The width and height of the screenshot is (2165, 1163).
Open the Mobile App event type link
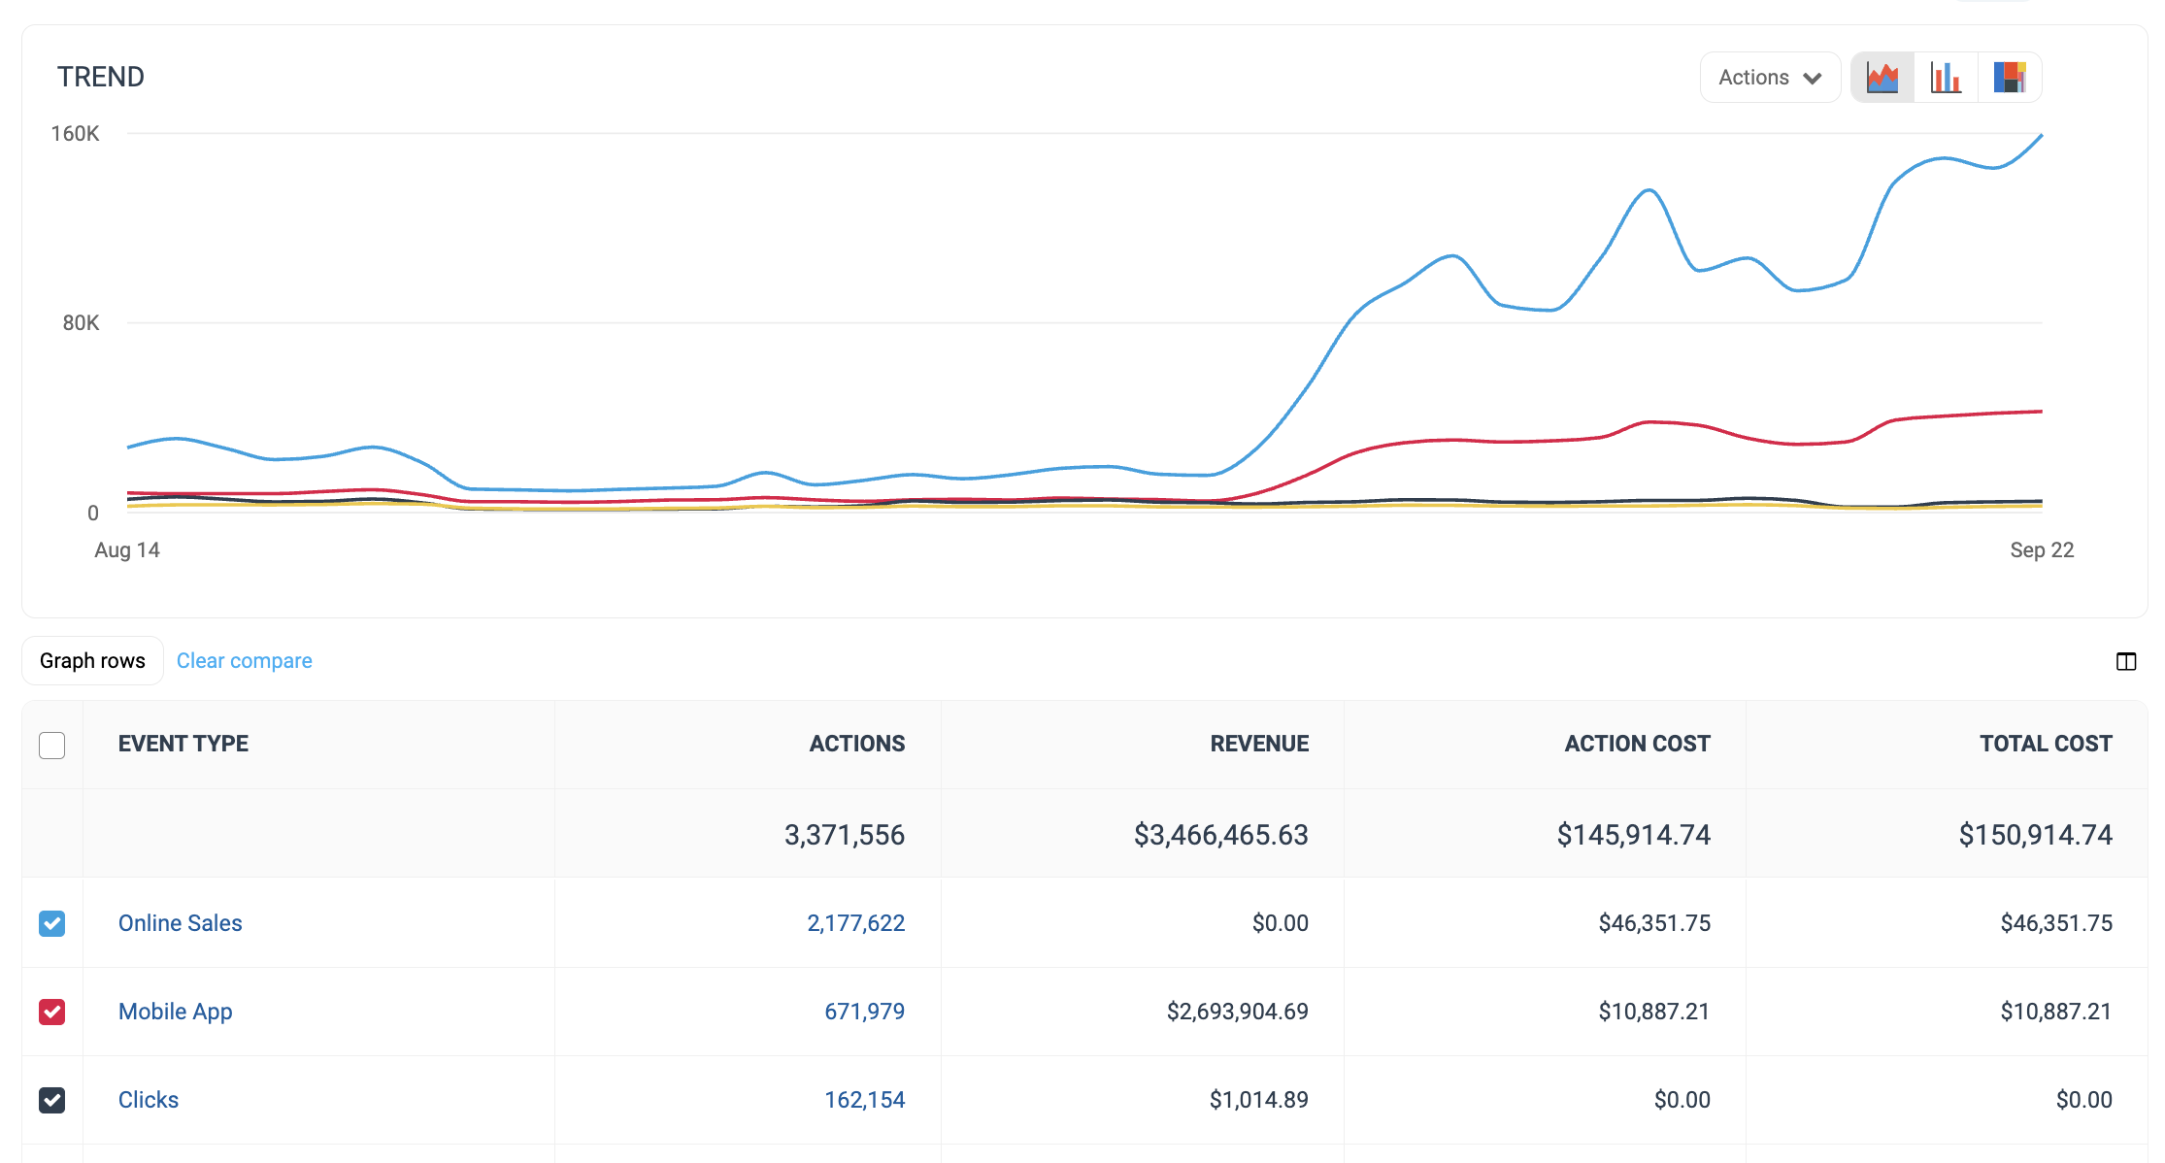tap(176, 1012)
